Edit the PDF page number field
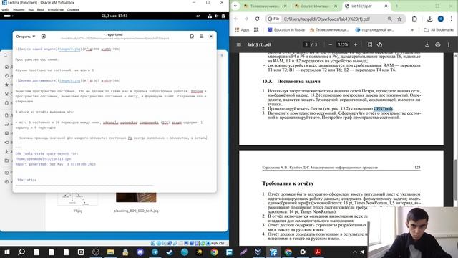 point(306,44)
